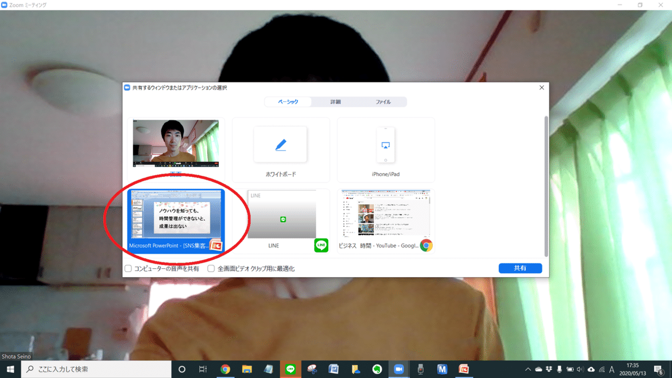
Task: Open Task View in taskbar
Action: click(x=203, y=369)
